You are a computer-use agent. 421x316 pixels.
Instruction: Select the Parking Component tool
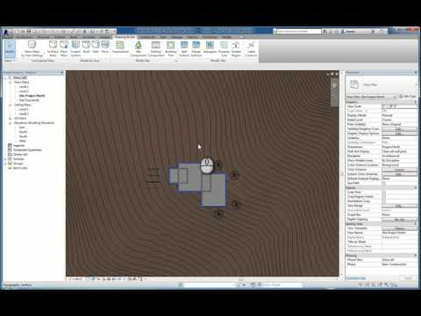pos(156,48)
